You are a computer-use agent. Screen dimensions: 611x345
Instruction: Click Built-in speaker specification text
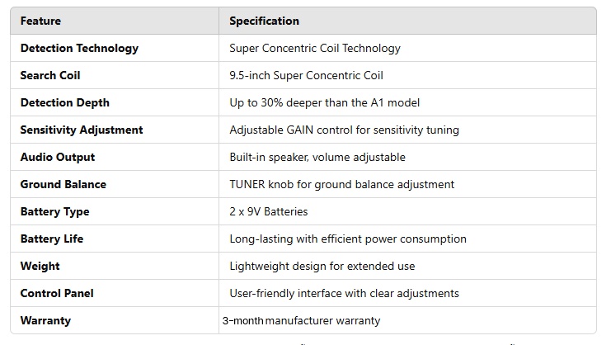coord(317,157)
